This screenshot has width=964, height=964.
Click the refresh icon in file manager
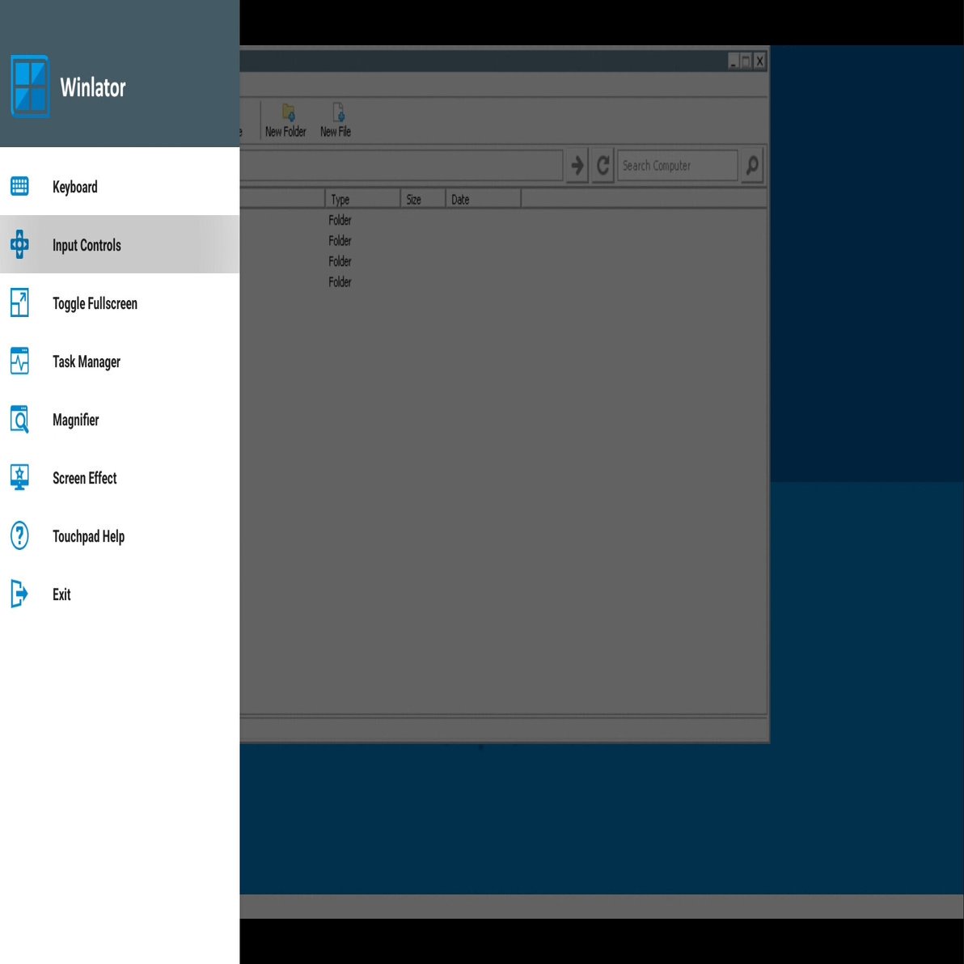tap(603, 165)
